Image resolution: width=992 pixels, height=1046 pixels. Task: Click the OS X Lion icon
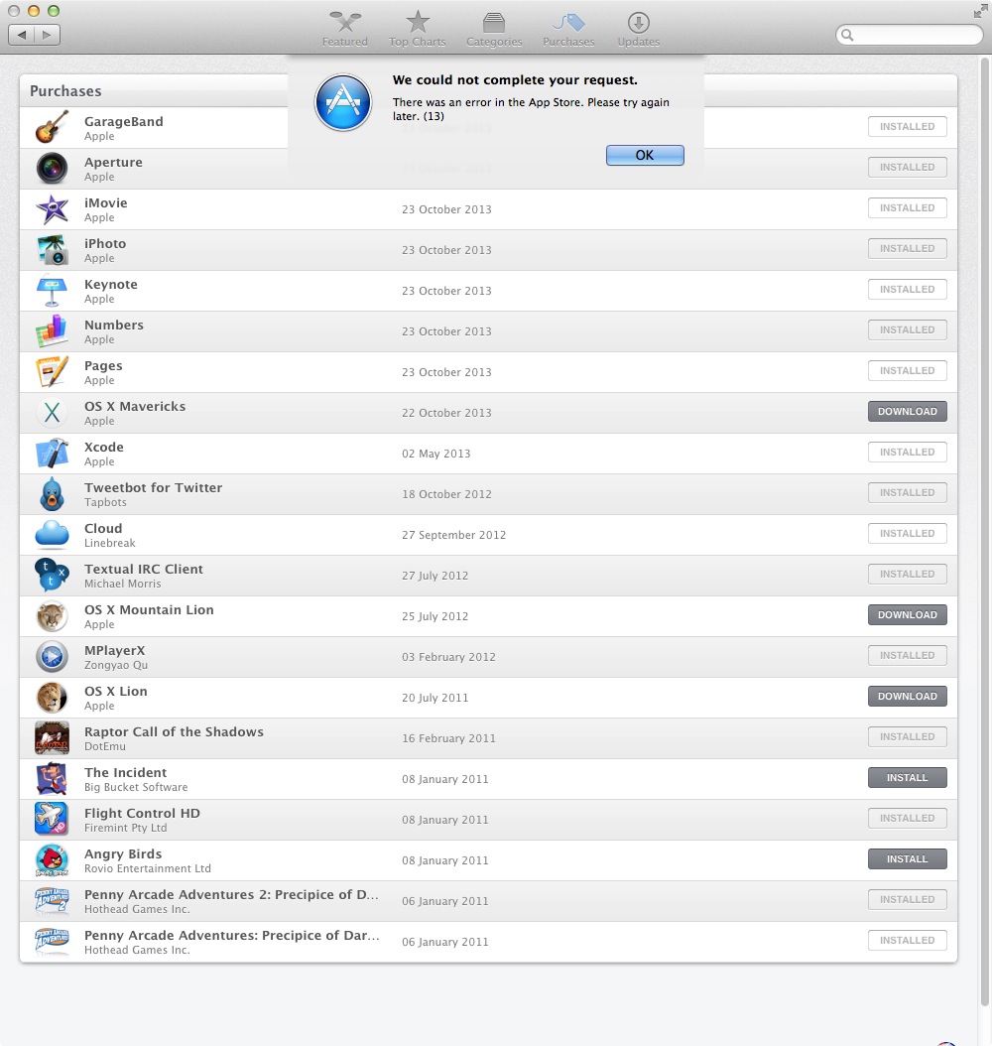52,697
